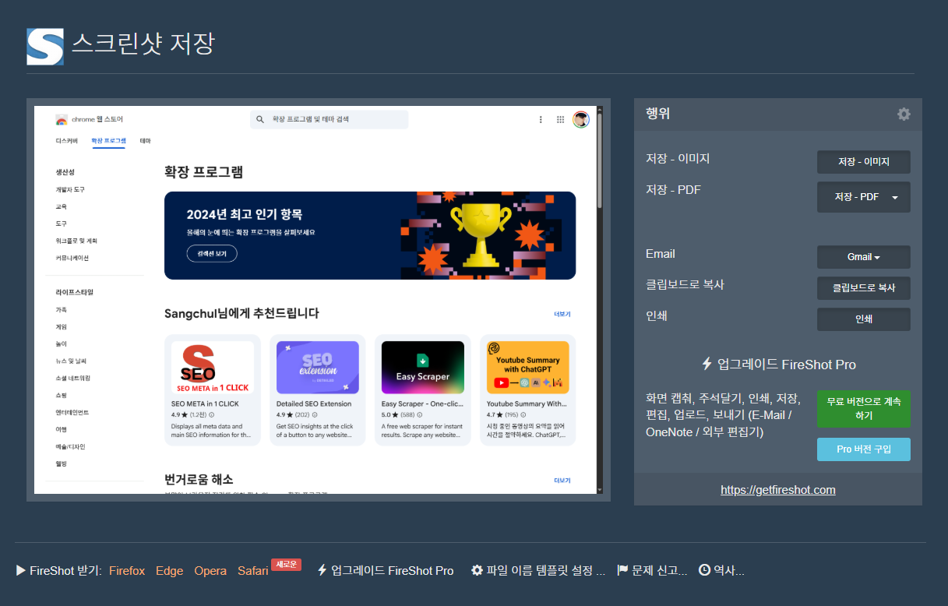948x606 pixels.
Task: Click SEO META in 1 CLICK thumbnail
Action: coord(213,367)
